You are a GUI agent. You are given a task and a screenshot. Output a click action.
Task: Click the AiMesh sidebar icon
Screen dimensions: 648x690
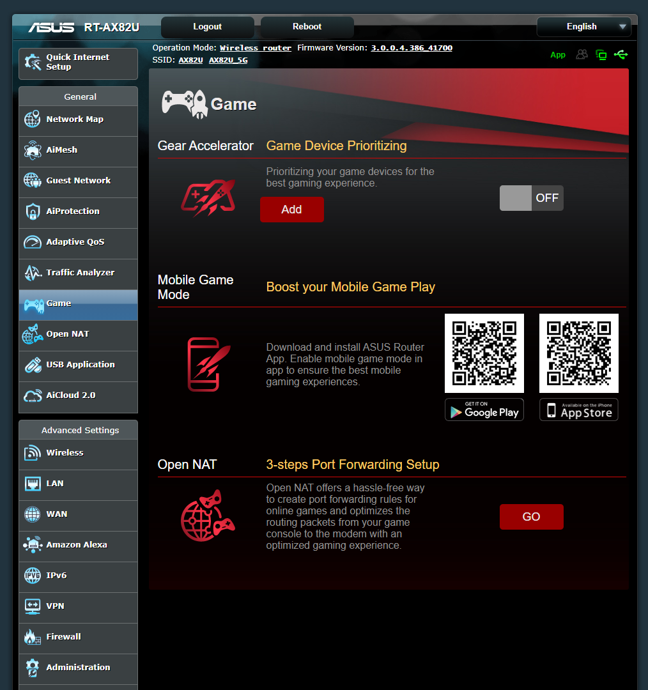[33, 150]
